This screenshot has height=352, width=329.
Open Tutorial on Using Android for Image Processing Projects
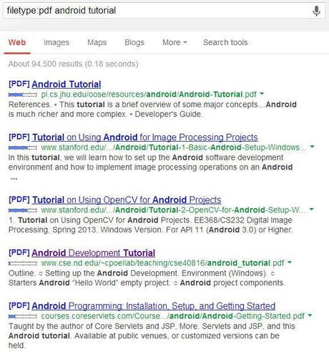pos(145,137)
